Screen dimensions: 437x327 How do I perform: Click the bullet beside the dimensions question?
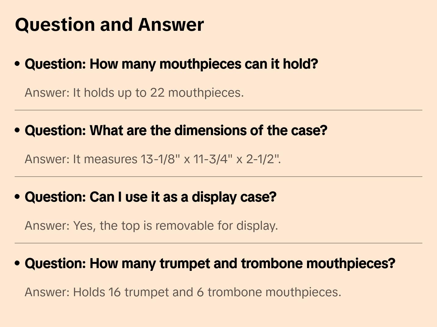click(17, 130)
